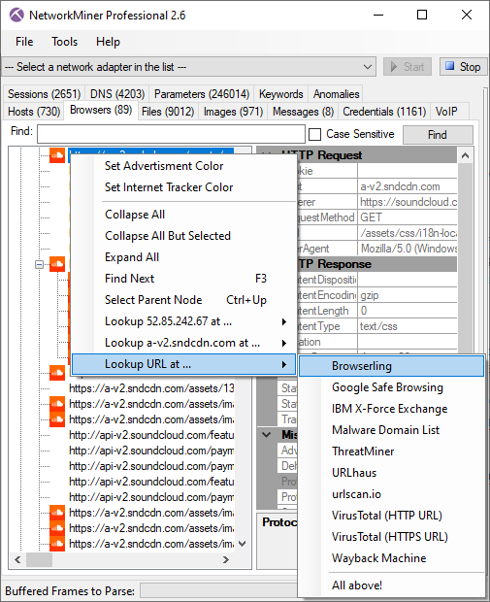The image size is (490, 602).
Task: Click the Start capture button
Action: (x=408, y=67)
